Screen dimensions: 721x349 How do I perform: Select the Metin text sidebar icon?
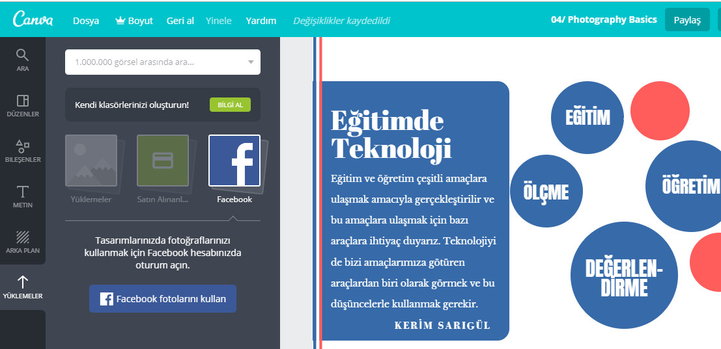click(23, 196)
